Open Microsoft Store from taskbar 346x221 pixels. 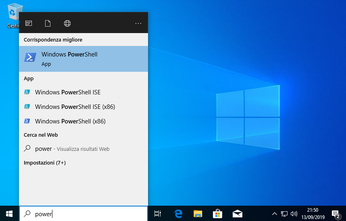pyautogui.click(x=217, y=213)
